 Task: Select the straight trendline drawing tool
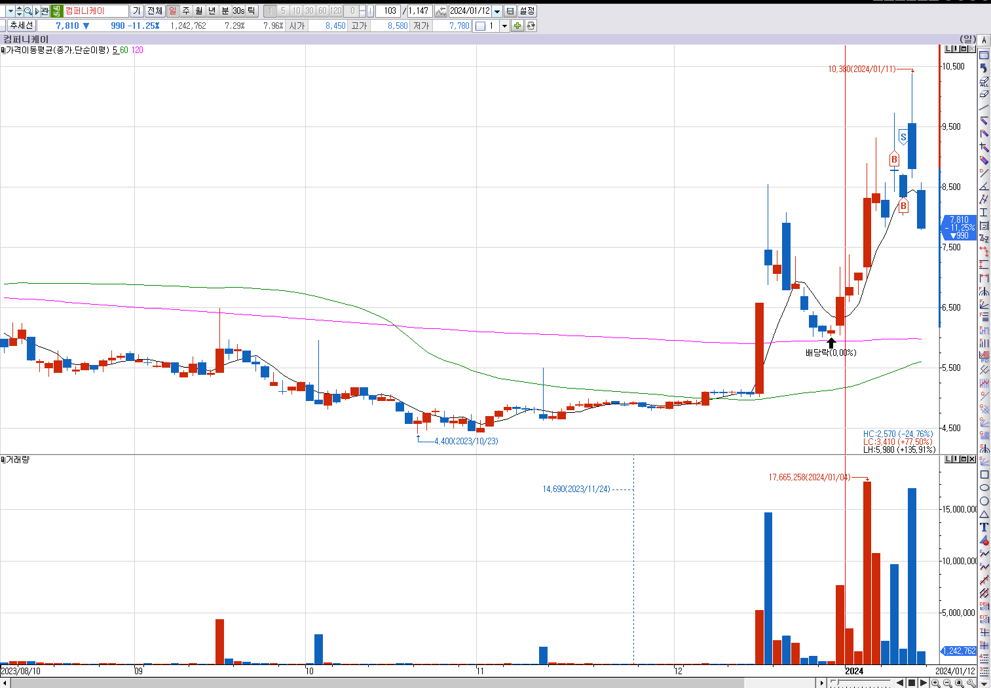coord(984,107)
